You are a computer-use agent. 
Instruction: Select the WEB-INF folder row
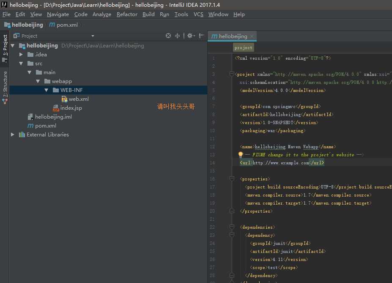click(x=108, y=90)
